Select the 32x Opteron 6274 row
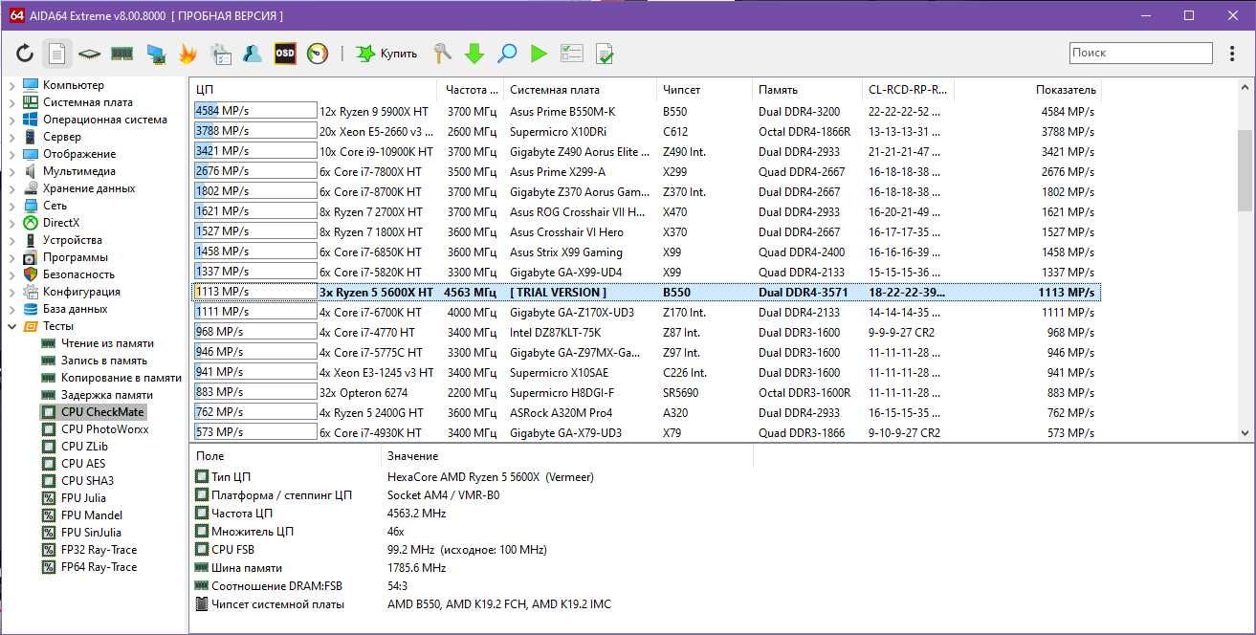The image size is (1256, 635). pos(646,393)
